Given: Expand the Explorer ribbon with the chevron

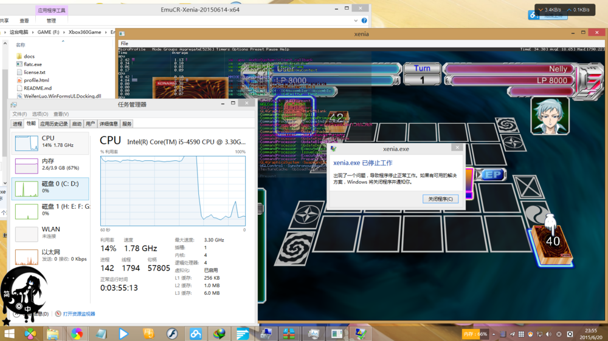Looking at the screenshot, I should (356, 21).
